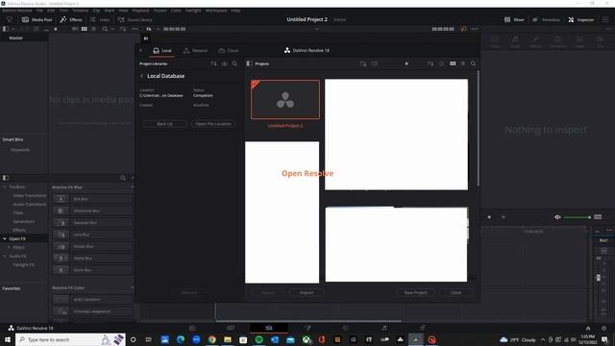The image size is (615, 346).
Task: Open the Fairlight page music icon
Action: [384, 328]
